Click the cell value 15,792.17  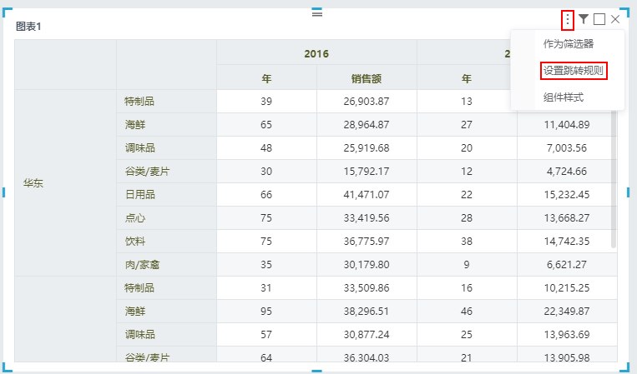[x=367, y=172]
